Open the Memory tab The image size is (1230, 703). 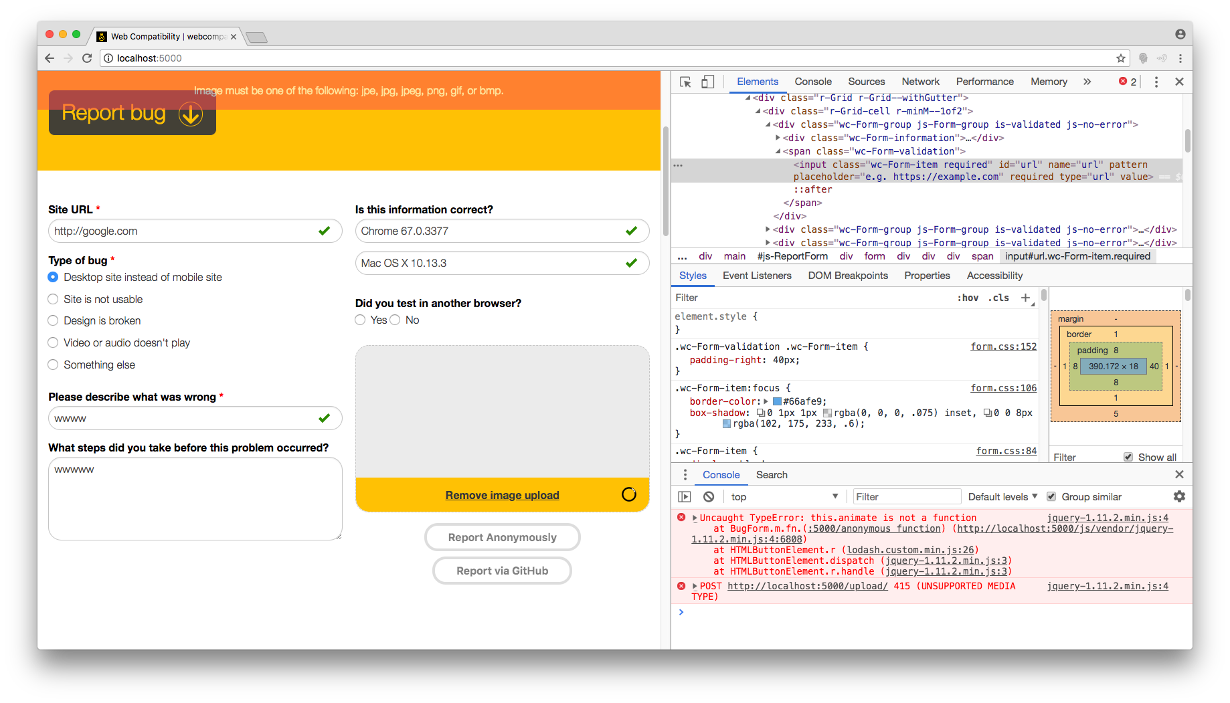(x=1049, y=82)
